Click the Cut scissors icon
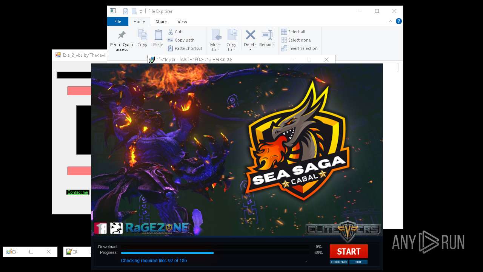 pos(171,32)
